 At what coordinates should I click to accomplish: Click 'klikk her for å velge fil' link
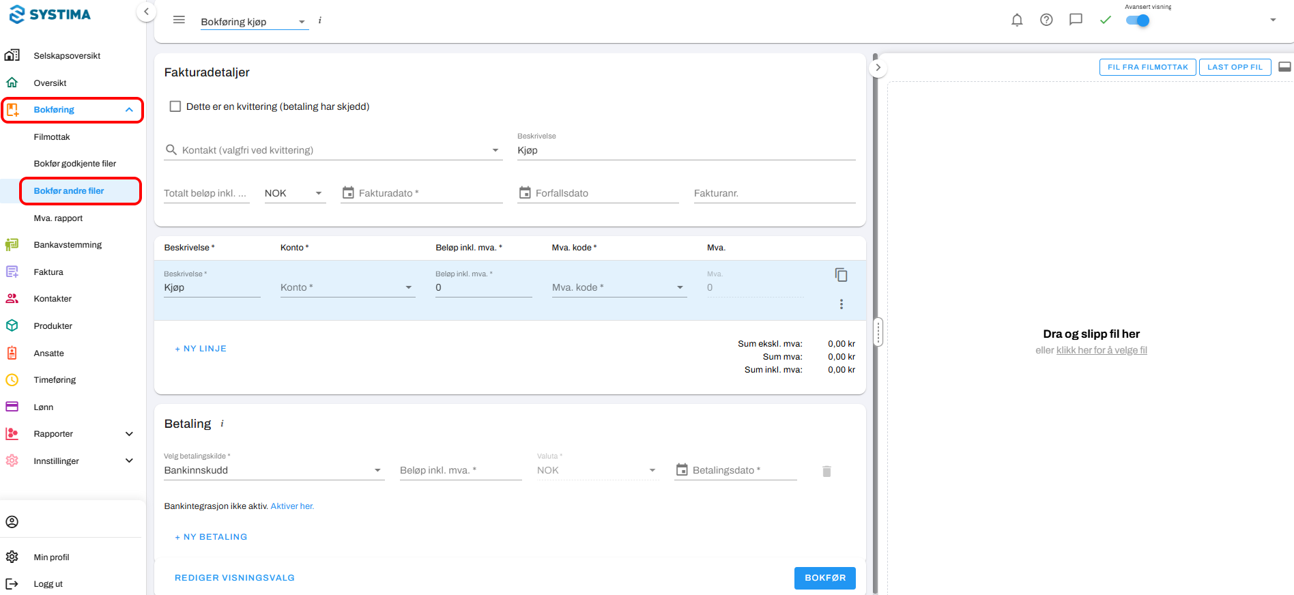[1102, 350]
